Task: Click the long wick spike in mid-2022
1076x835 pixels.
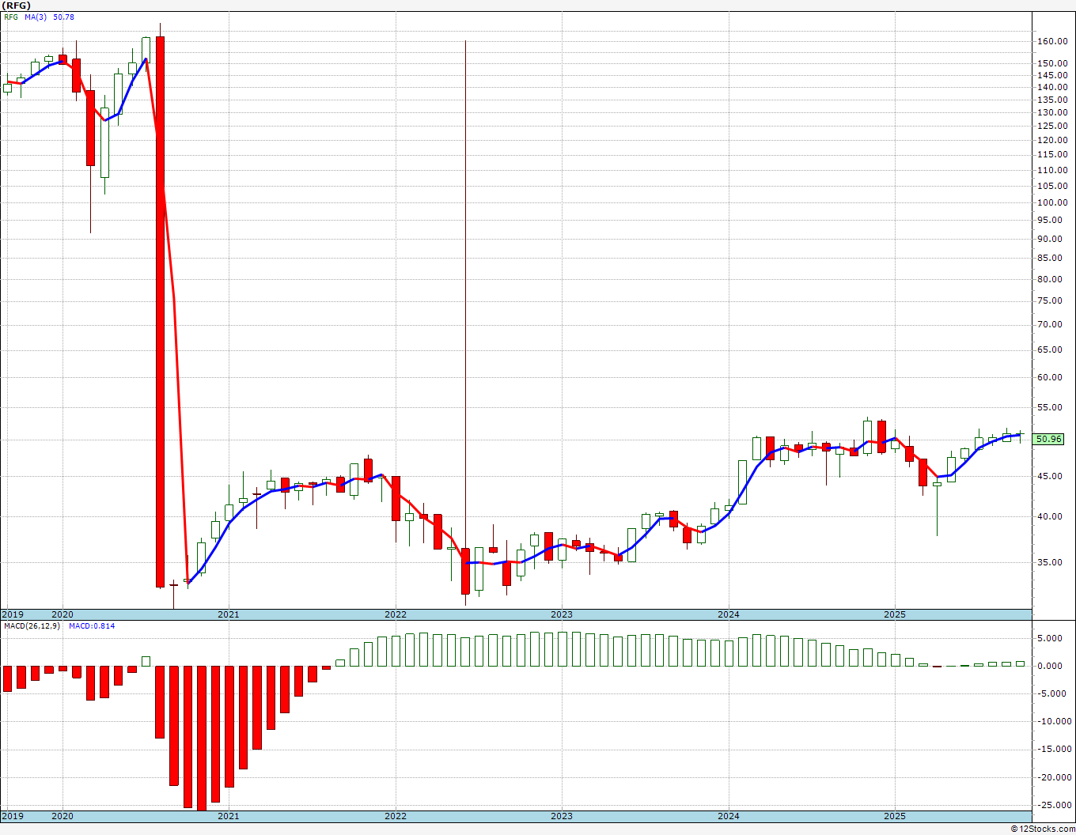Action: (465, 293)
